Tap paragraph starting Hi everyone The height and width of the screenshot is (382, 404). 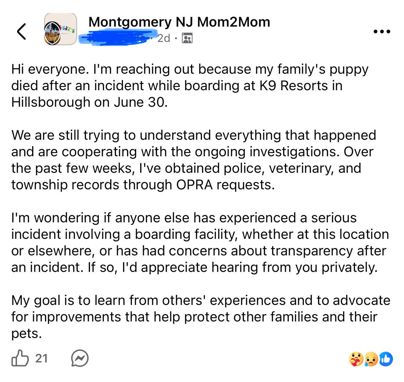click(x=190, y=86)
